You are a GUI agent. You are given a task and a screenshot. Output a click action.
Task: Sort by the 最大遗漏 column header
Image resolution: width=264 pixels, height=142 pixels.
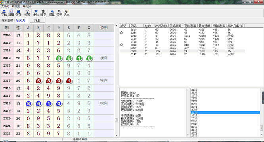click(x=205, y=26)
